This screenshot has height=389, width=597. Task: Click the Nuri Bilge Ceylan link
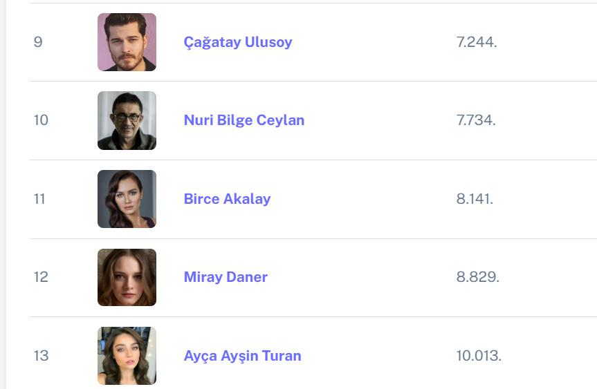tap(244, 120)
